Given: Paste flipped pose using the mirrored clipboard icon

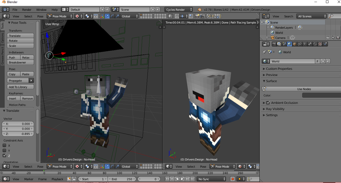Looking at the screenshot, I should pyautogui.click(x=219, y=16).
